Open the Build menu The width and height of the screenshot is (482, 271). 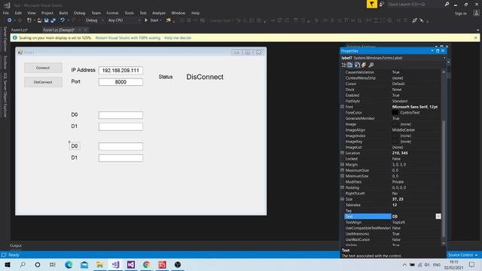pos(63,13)
